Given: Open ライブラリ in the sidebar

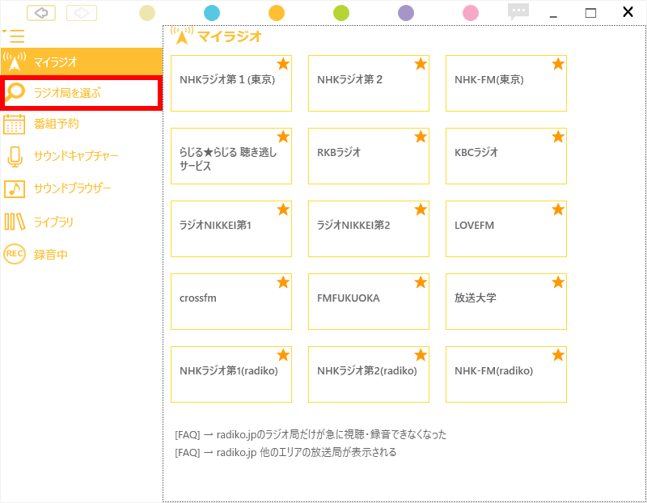Looking at the screenshot, I should point(82,222).
